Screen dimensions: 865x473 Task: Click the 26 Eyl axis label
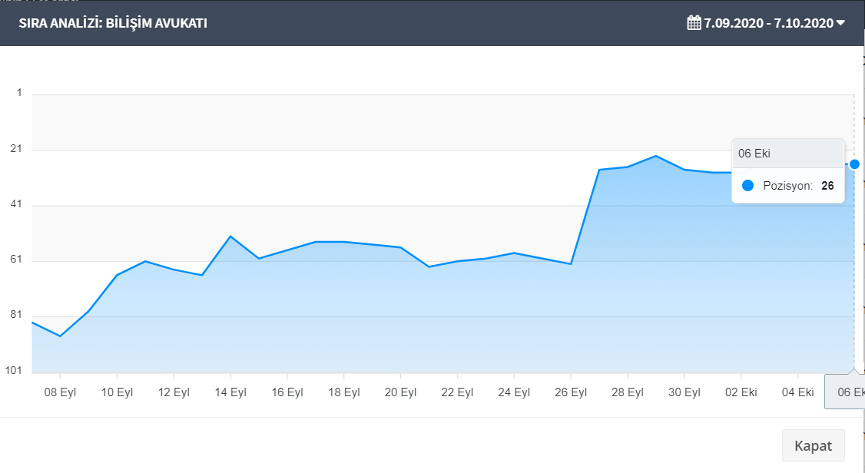(571, 392)
